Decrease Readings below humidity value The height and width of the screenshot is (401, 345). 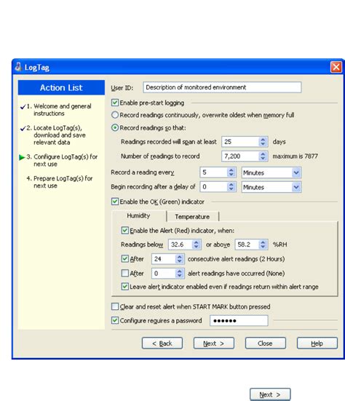pyautogui.click(x=197, y=247)
